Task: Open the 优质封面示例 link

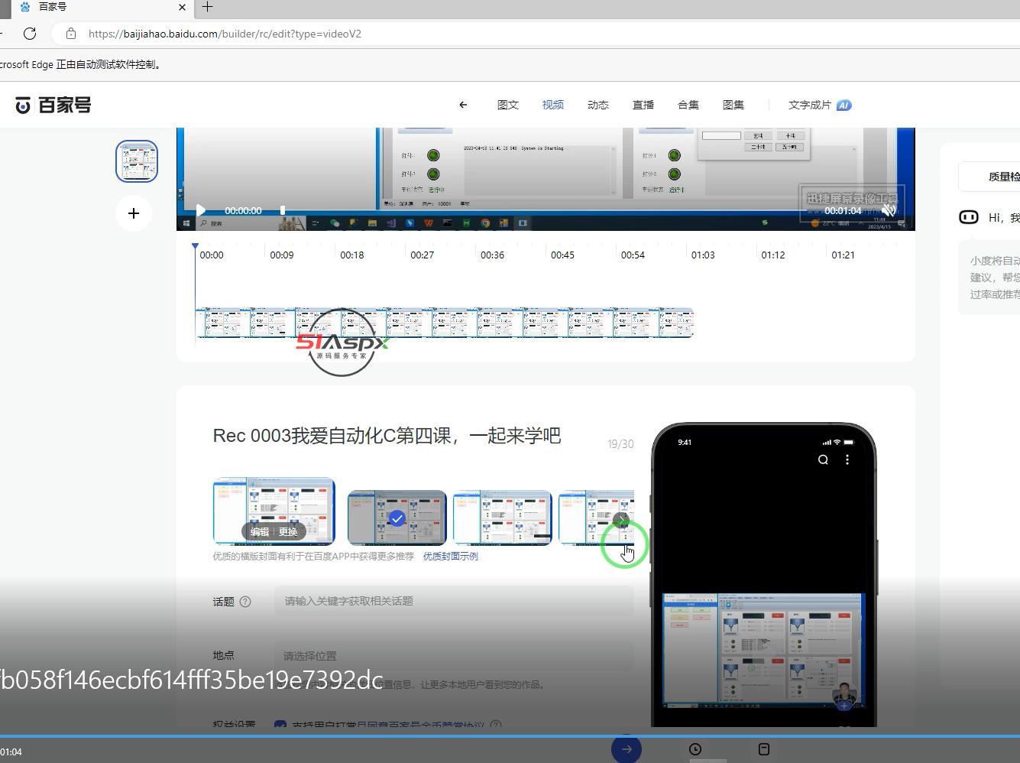Action: [451, 557]
